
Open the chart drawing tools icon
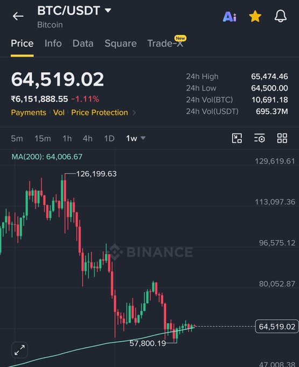(237, 138)
